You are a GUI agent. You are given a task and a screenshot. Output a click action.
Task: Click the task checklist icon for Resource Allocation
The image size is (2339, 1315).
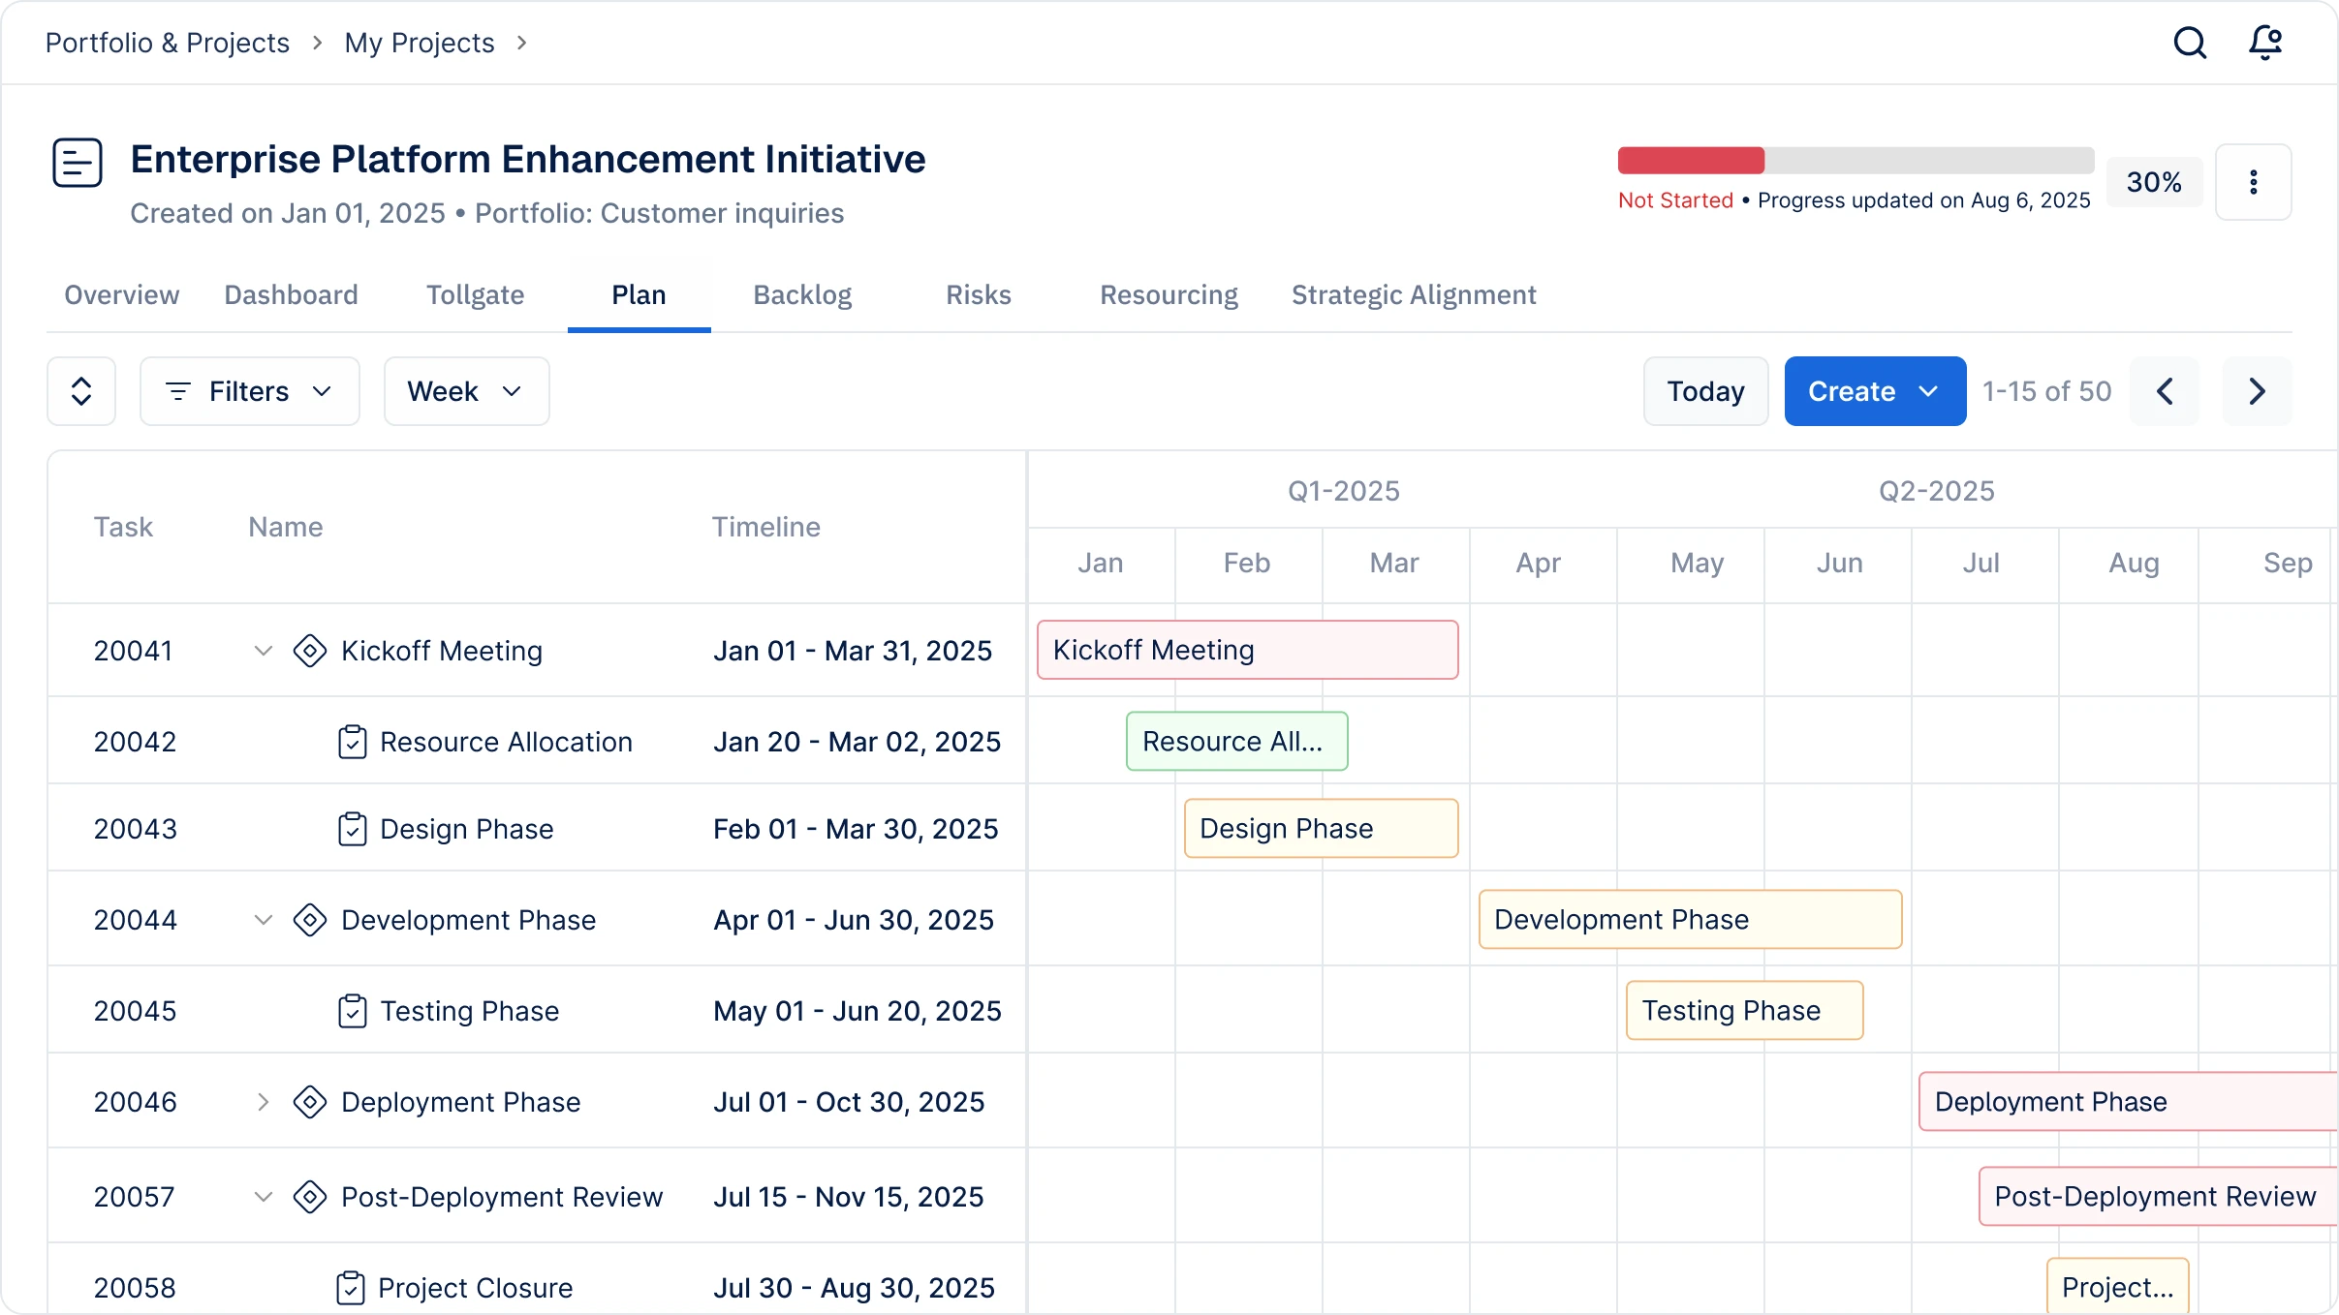352,742
